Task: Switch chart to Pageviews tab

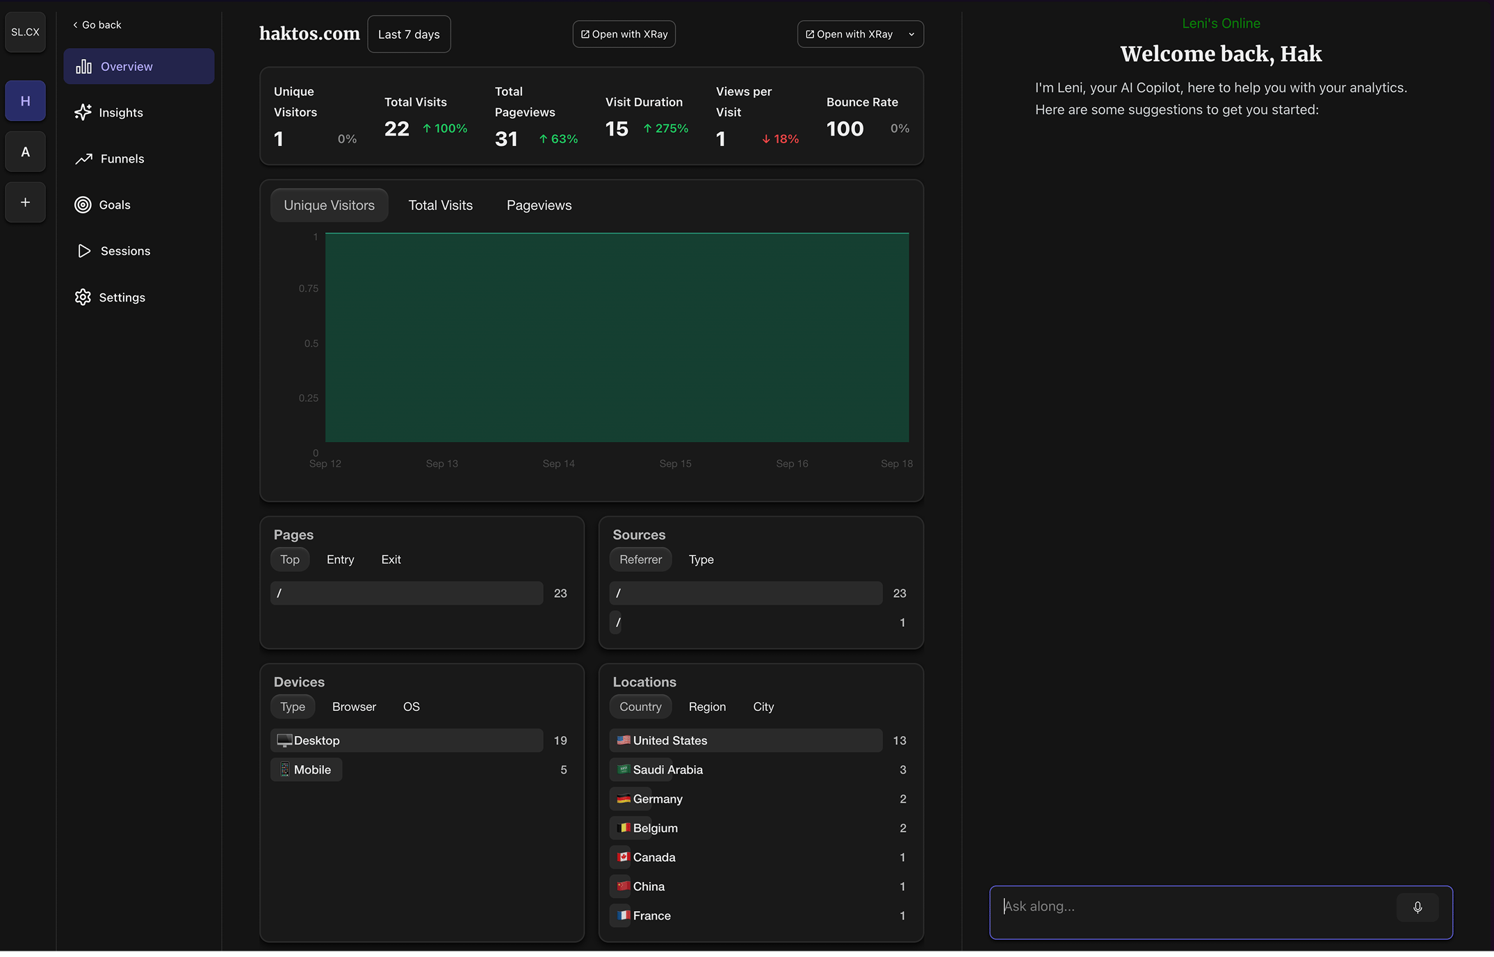Action: (x=539, y=205)
